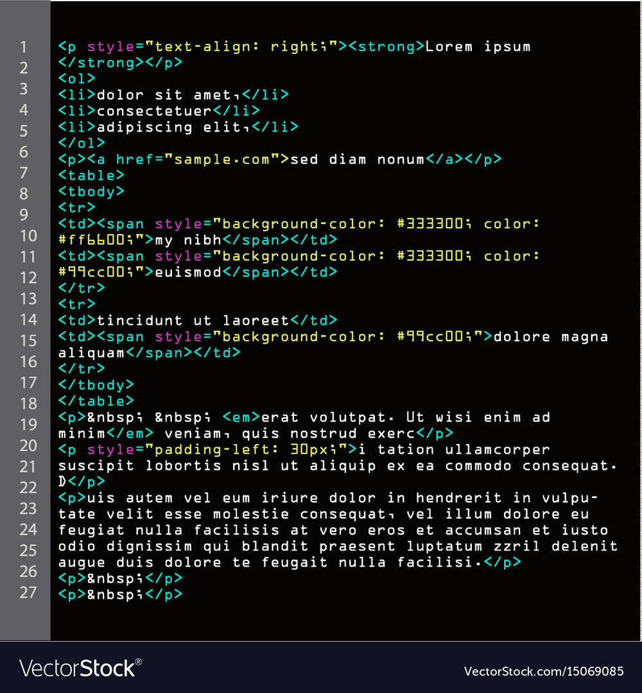Click "suscipit lobortis nisl" text
The width and height of the screenshot is (642, 693).
point(164,466)
